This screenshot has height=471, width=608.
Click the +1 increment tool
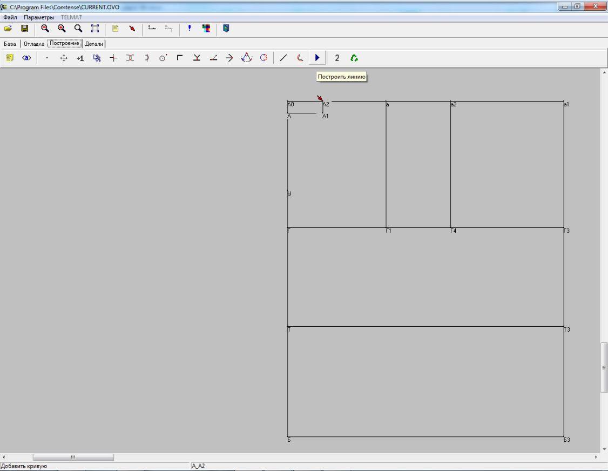pyautogui.click(x=80, y=58)
